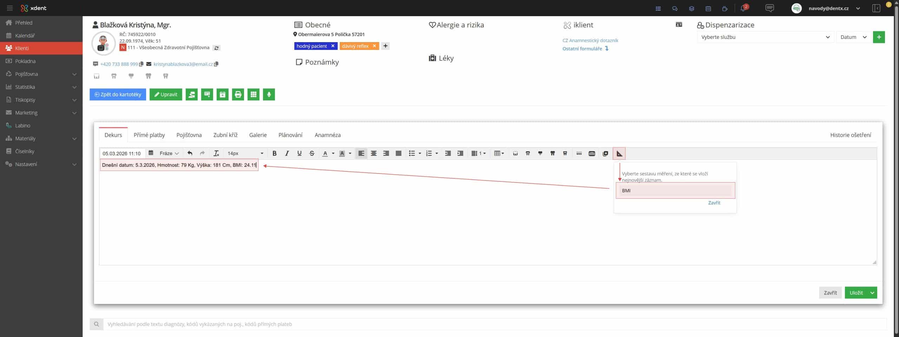Open Kalendář in the sidebar
This screenshot has height=337, width=899.
pos(25,35)
